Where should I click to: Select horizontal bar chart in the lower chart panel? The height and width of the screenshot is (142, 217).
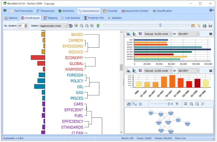coord(134,71)
